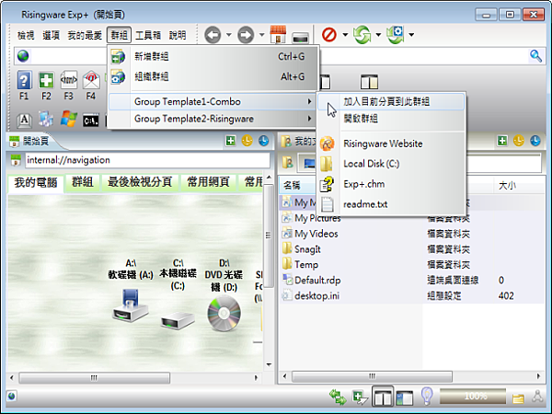Viewport: 552px width, 414px height.
Task: Open the Back button history dropdown arrow
Action: tap(229, 35)
